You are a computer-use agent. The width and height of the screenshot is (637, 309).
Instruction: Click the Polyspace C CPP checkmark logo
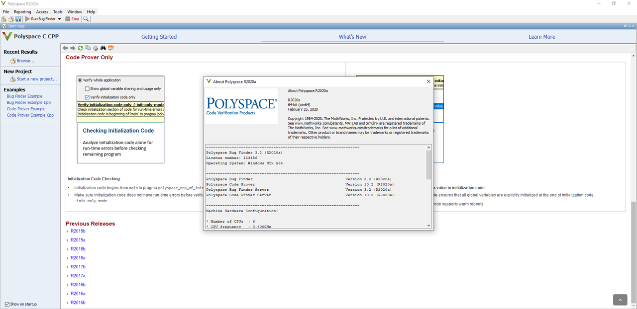point(7,36)
